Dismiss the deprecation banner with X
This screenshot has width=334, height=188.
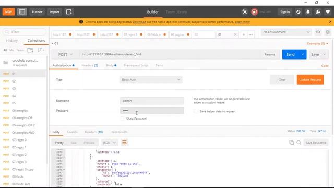coord(330,22)
